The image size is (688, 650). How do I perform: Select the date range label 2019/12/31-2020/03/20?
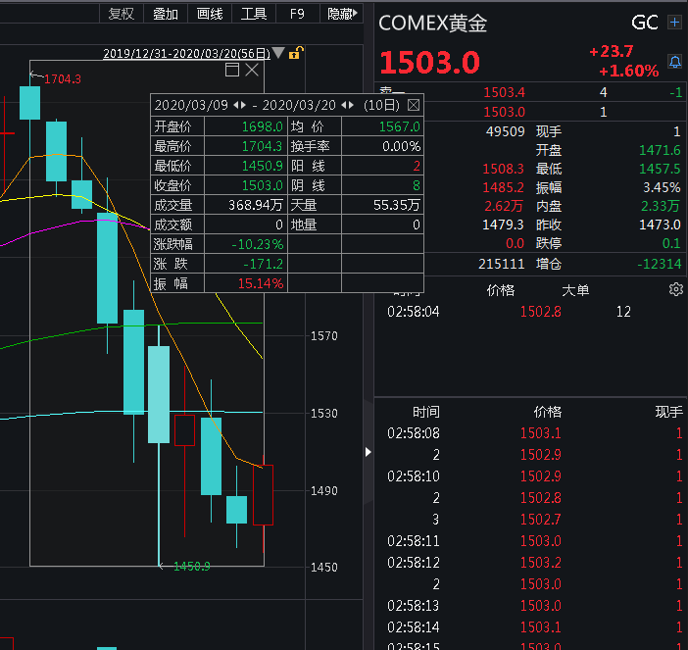point(186,54)
